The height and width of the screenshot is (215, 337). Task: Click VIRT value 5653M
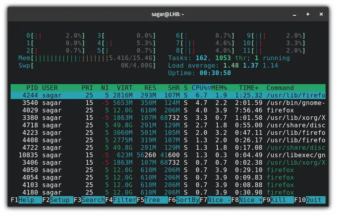pyautogui.click(x=123, y=103)
